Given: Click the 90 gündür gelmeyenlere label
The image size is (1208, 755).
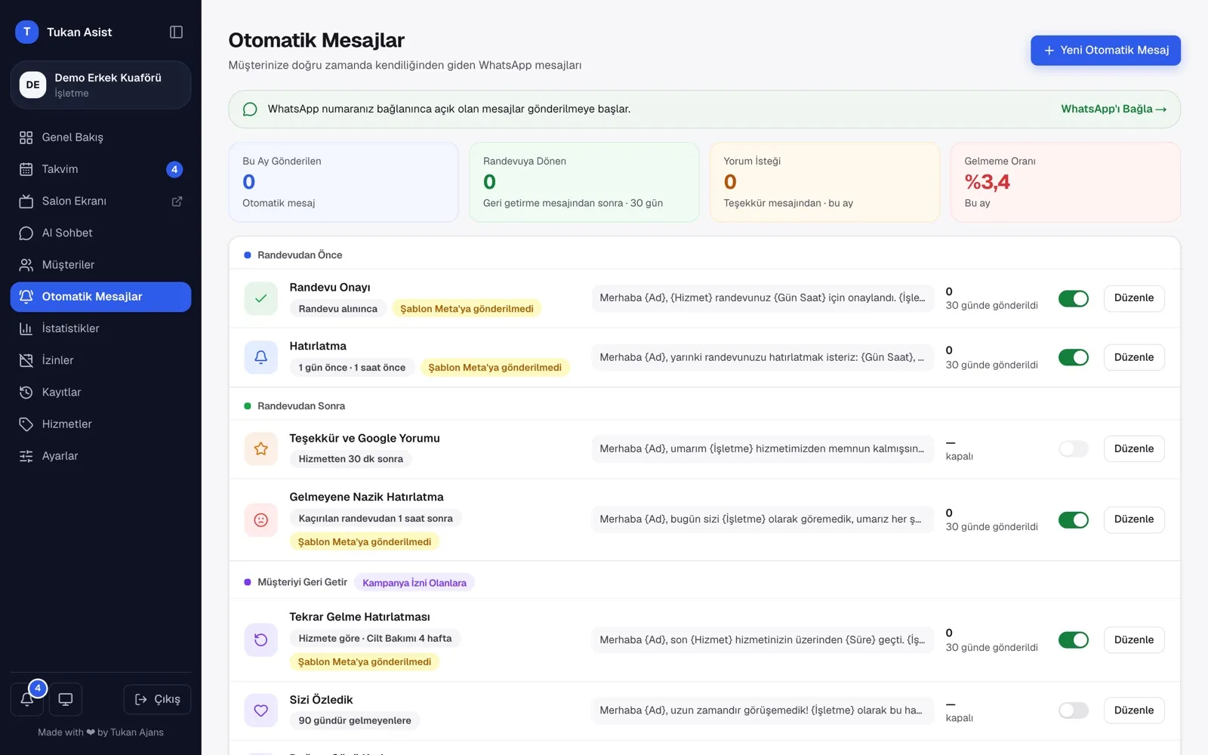Looking at the screenshot, I should 355,721.
